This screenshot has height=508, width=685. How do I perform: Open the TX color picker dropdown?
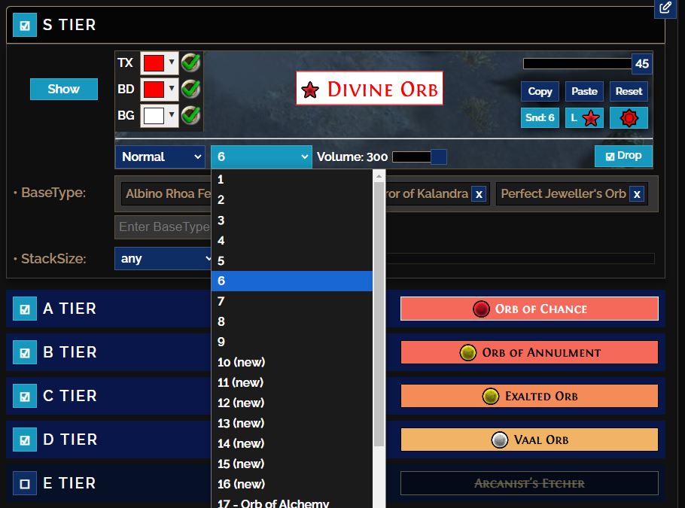(160, 62)
